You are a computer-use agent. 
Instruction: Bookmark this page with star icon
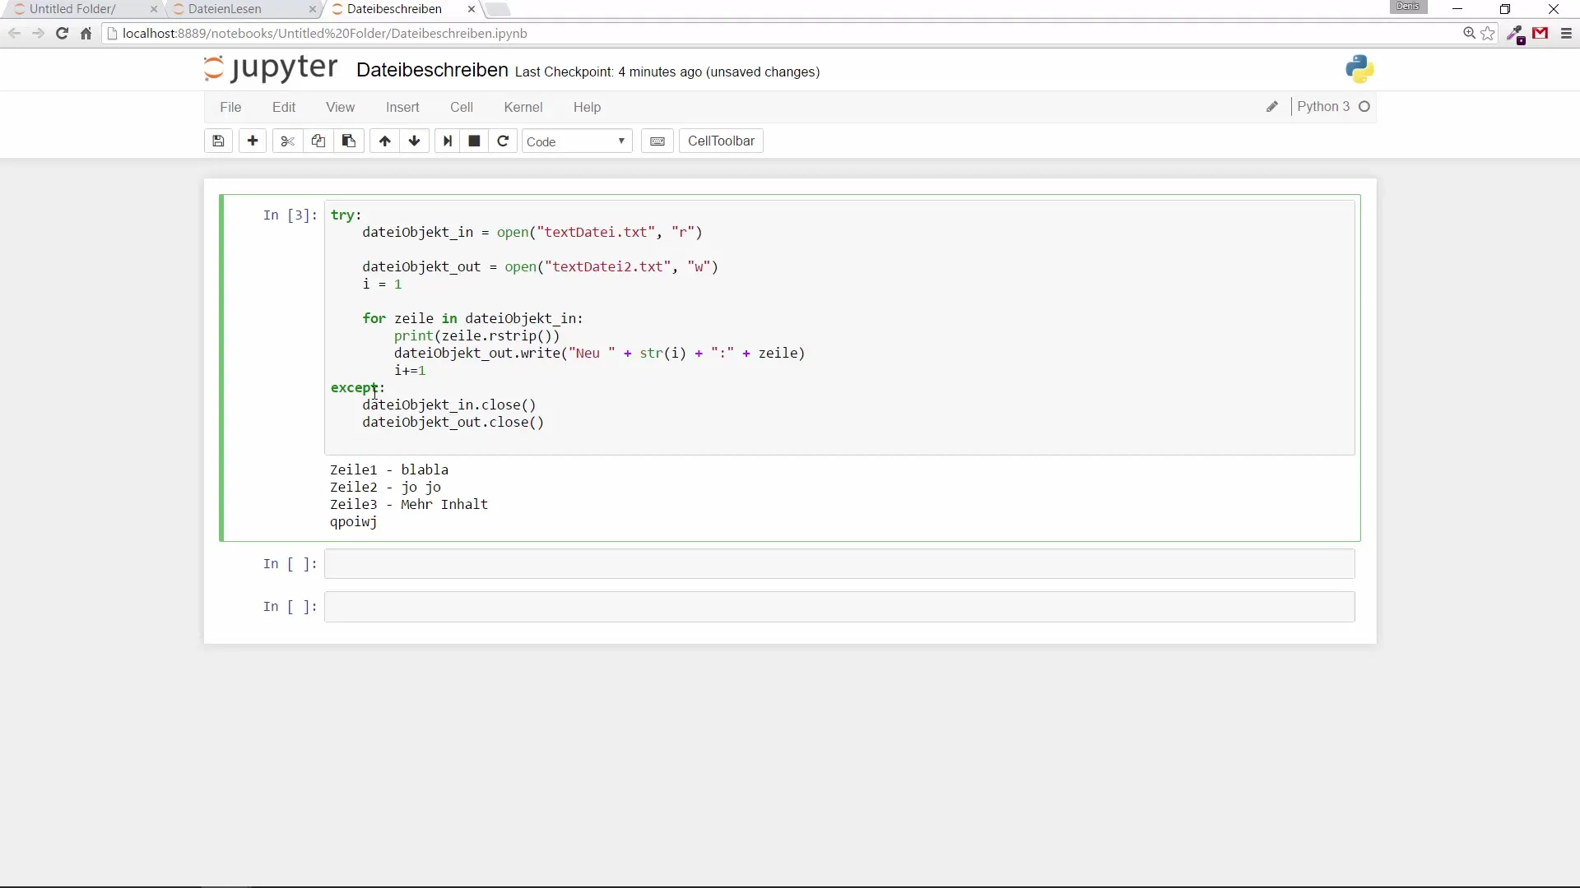point(1488,34)
